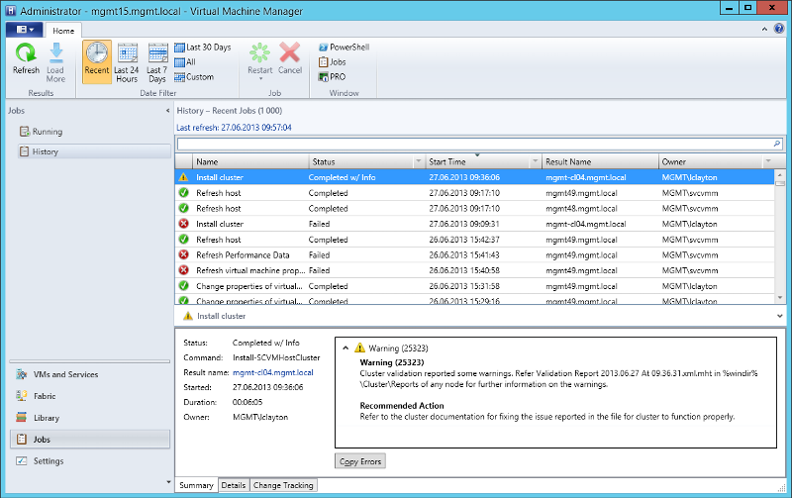Open the Jobs workspace

[90, 440]
